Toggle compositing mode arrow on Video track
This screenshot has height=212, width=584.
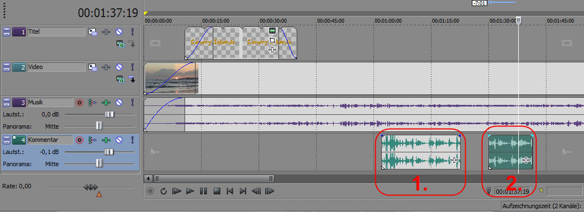(132, 79)
